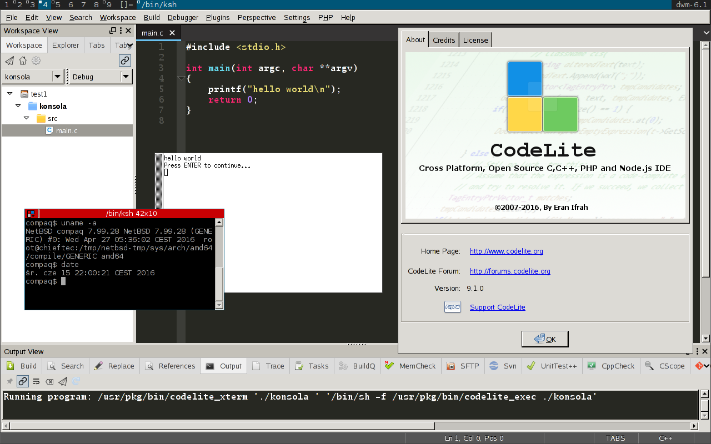Image resolution: width=711 pixels, height=444 pixels.
Task: Click the paper plane icon in Output toolbar
Action: tap(63, 381)
